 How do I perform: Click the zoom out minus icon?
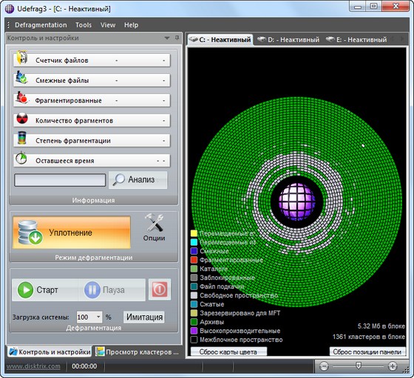point(324,366)
